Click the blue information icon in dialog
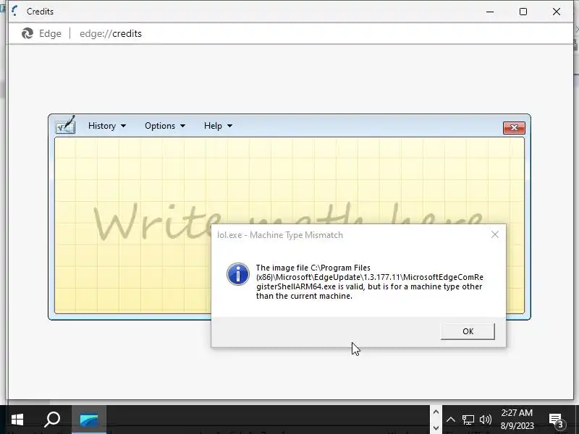 pos(238,274)
